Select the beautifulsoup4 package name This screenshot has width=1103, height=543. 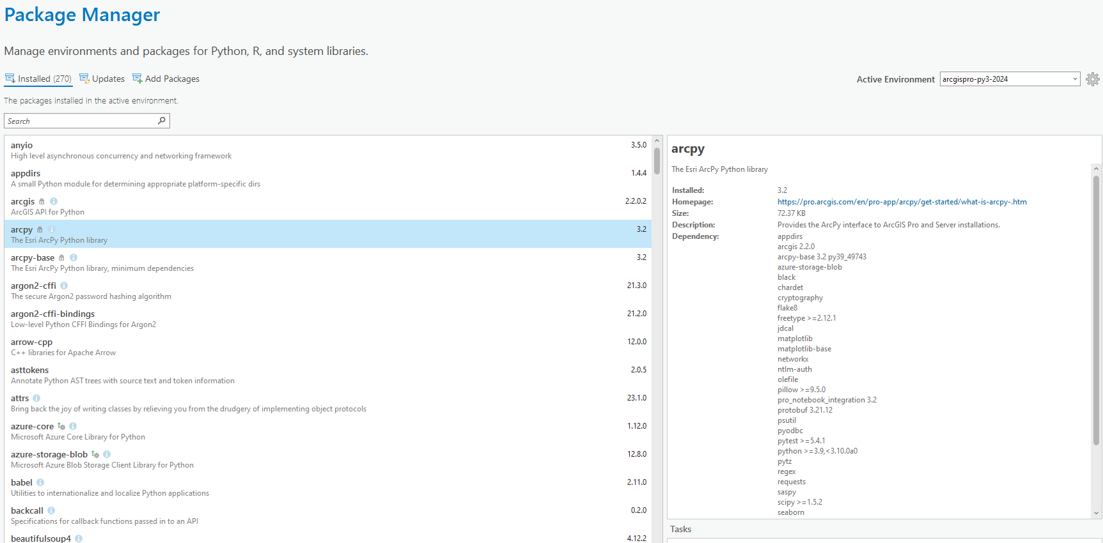pyautogui.click(x=41, y=539)
